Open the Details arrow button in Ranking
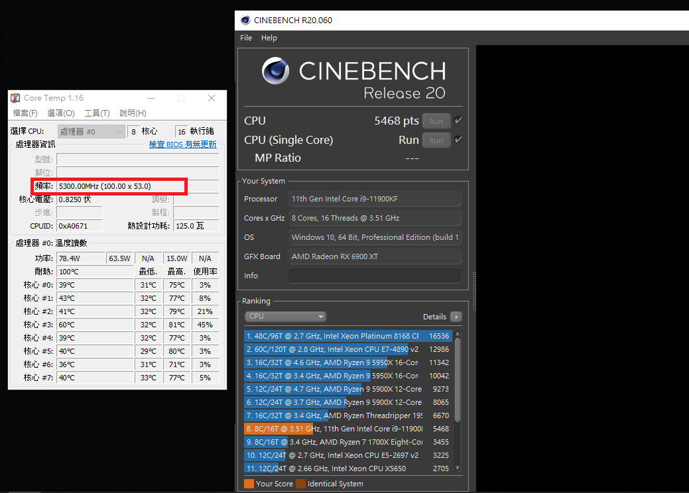 tap(456, 317)
